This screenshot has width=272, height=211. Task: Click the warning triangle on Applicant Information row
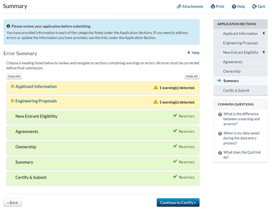click(156, 88)
